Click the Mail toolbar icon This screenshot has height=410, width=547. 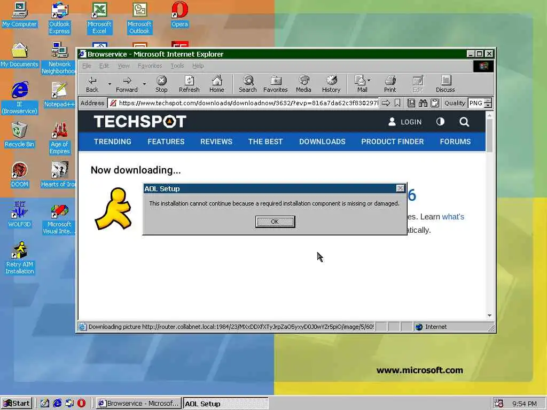coord(361,84)
